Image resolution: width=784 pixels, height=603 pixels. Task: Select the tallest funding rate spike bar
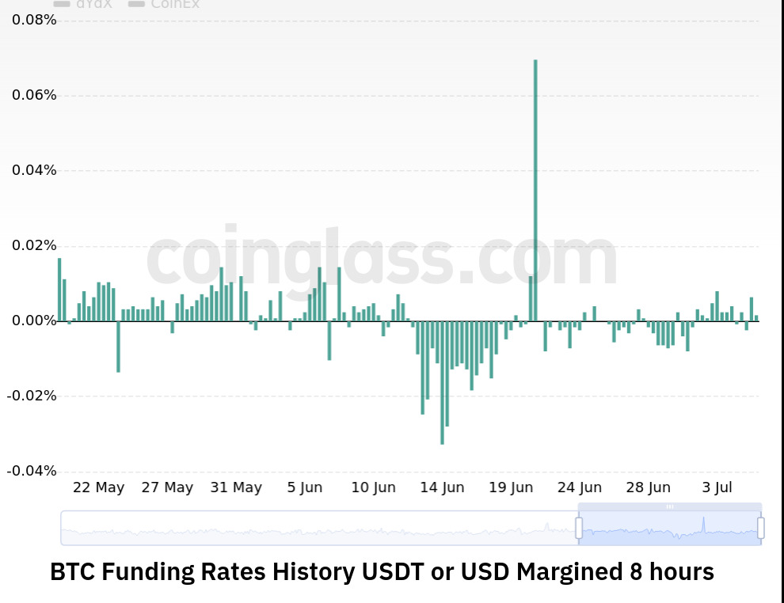tap(535, 190)
